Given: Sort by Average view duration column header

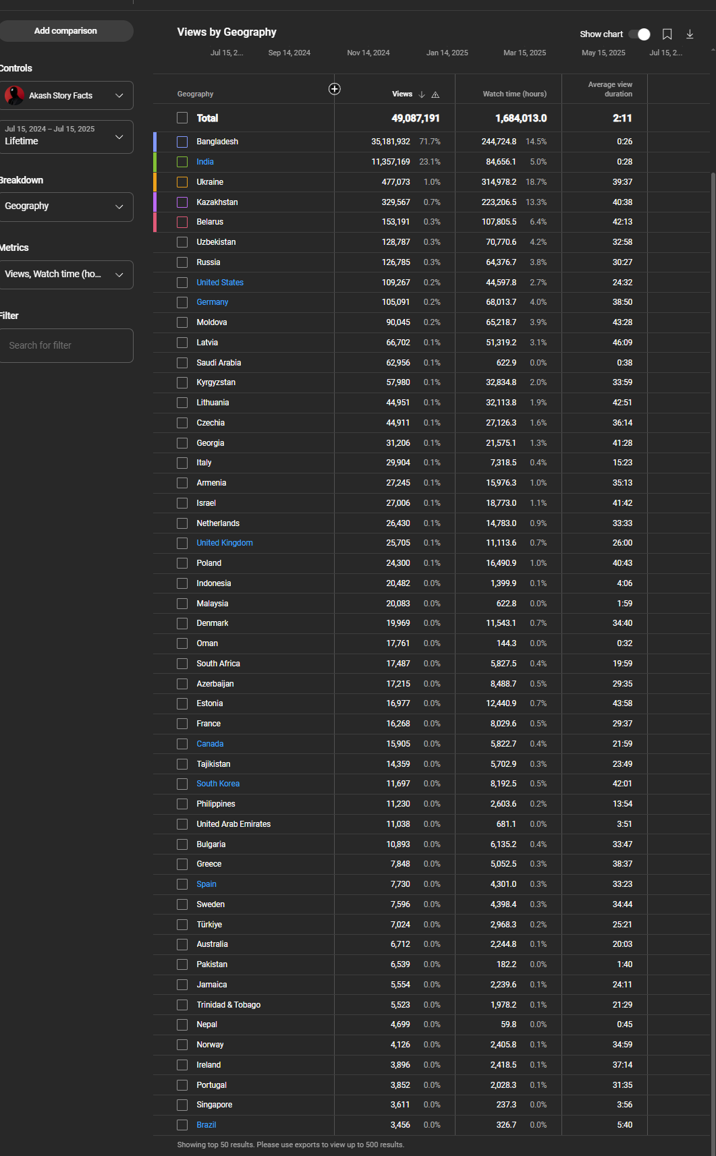Looking at the screenshot, I should [610, 89].
